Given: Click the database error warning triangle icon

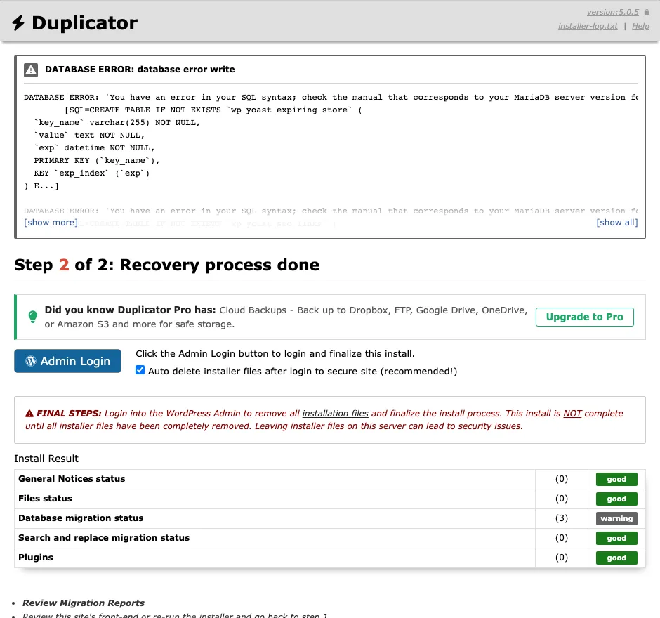Looking at the screenshot, I should (31, 70).
